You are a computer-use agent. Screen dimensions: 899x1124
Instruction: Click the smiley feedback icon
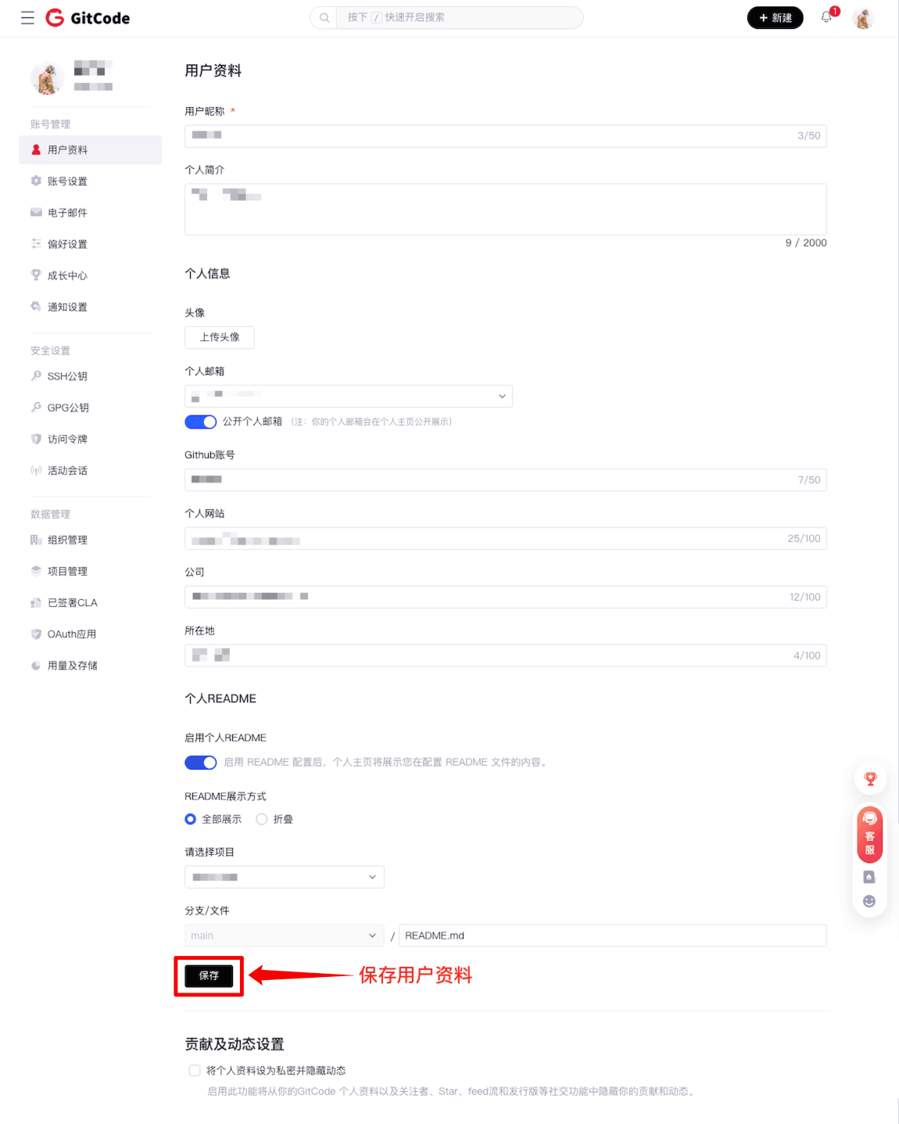click(869, 901)
